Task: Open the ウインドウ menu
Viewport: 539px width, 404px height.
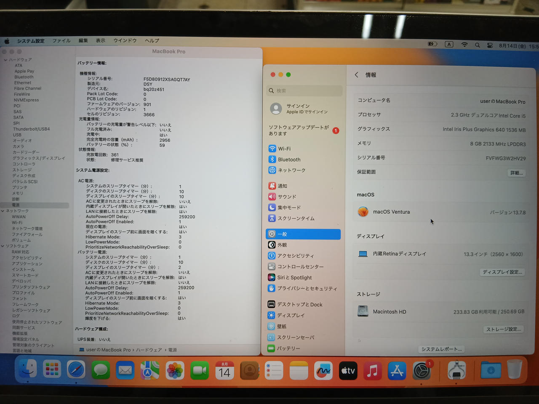Action: click(x=125, y=41)
